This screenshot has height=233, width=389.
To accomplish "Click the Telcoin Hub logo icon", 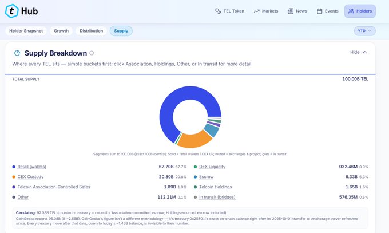I will [x=11, y=11].
